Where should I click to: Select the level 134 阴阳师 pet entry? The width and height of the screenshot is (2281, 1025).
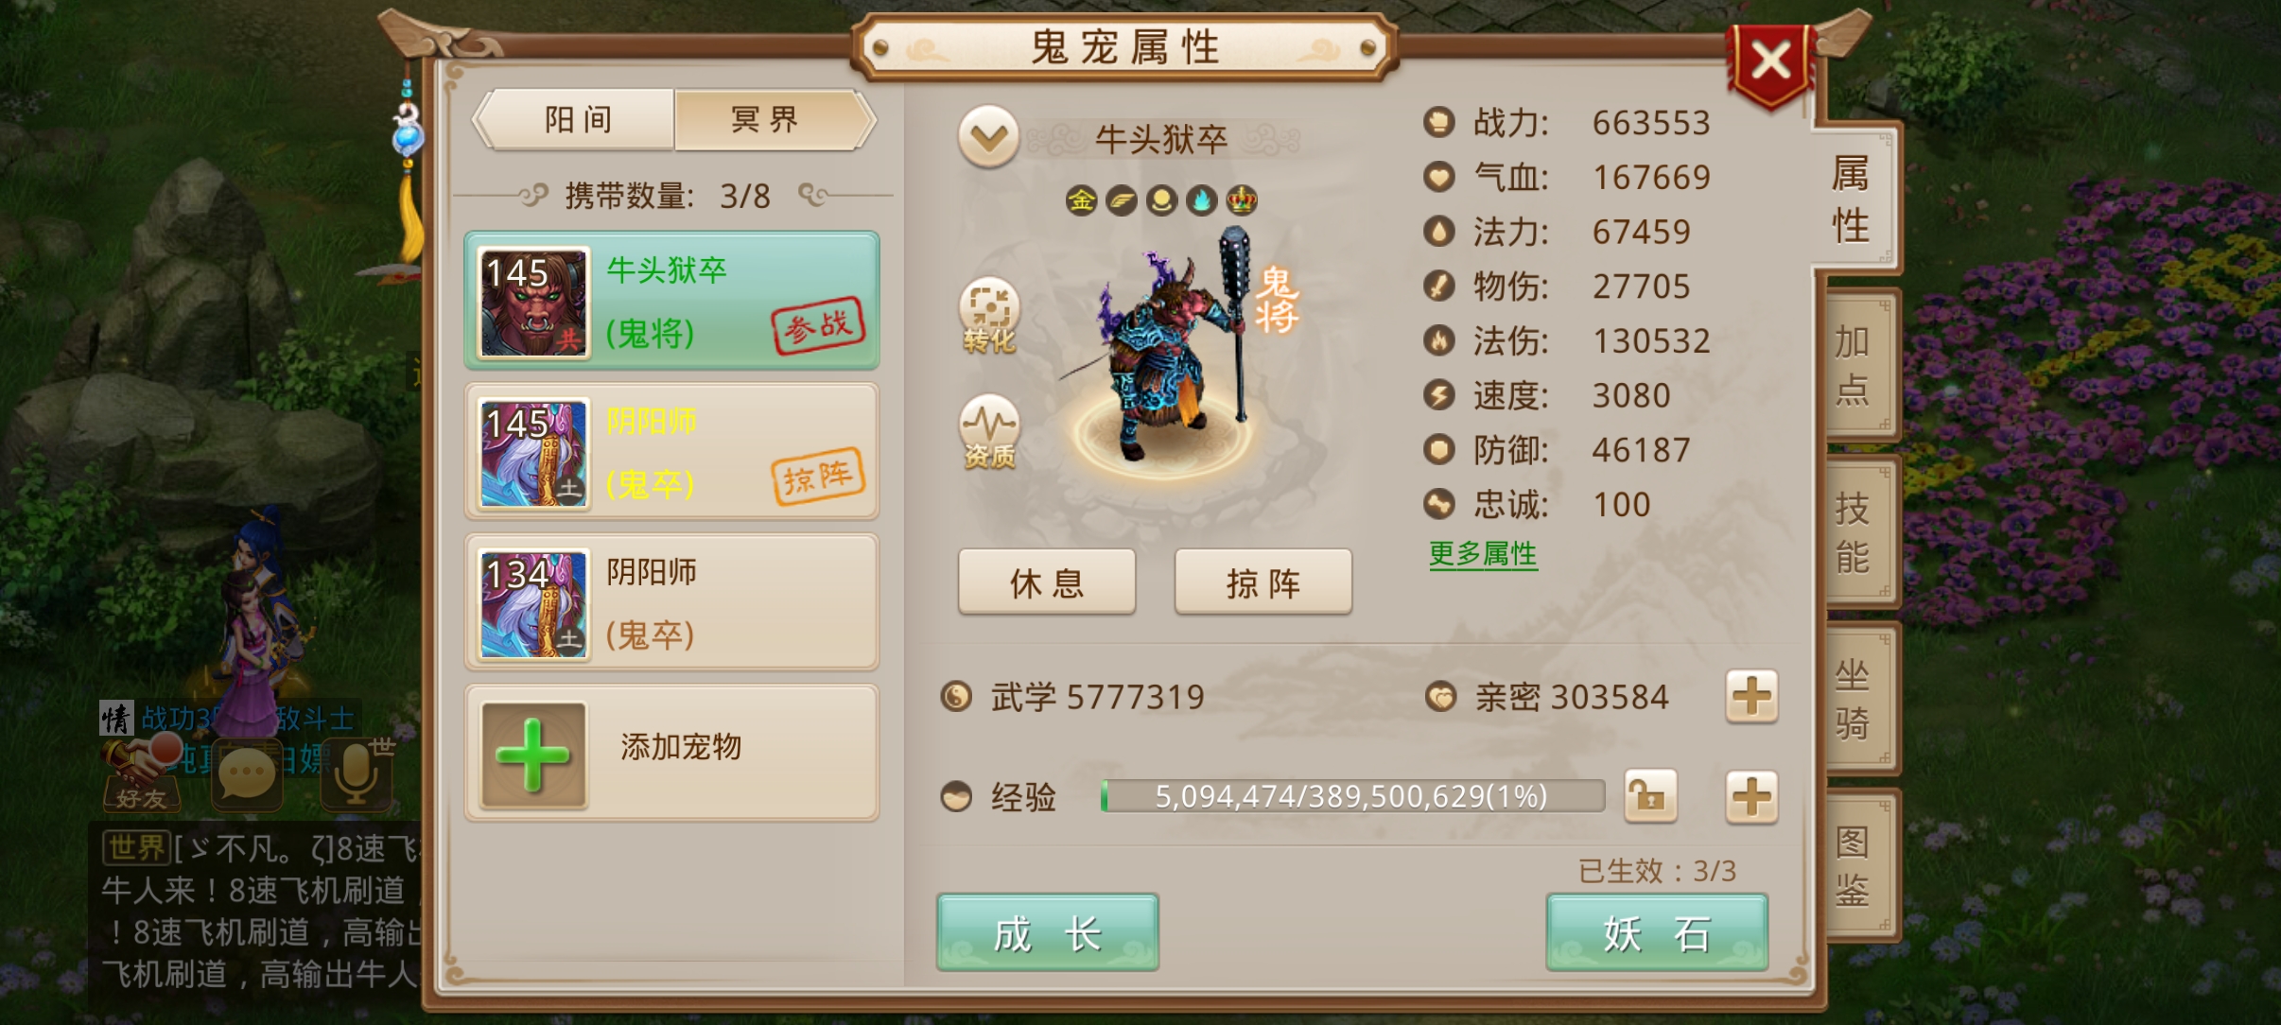[671, 602]
